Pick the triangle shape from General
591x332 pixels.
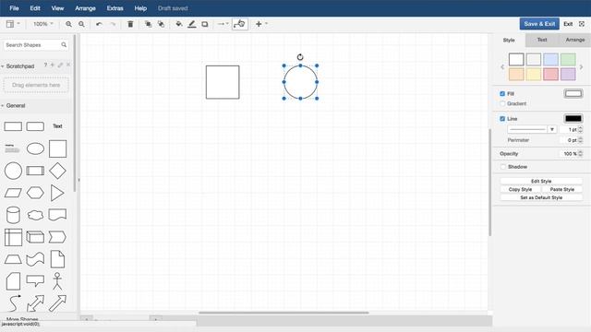click(57, 193)
